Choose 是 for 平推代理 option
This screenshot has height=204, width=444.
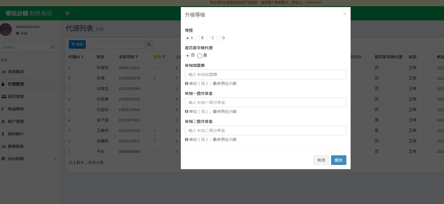click(x=200, y=56)
